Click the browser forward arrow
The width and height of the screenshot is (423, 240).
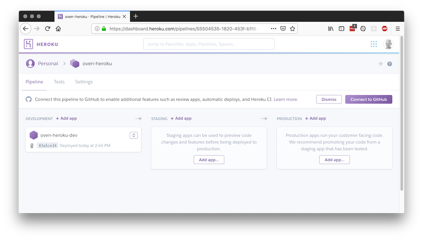click(37, 28)
